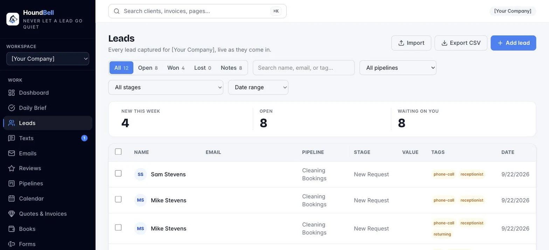Viewport: 549px width, 250px height.
Task: Click the Pipelines board icon
Action: [x=12, y=183]
